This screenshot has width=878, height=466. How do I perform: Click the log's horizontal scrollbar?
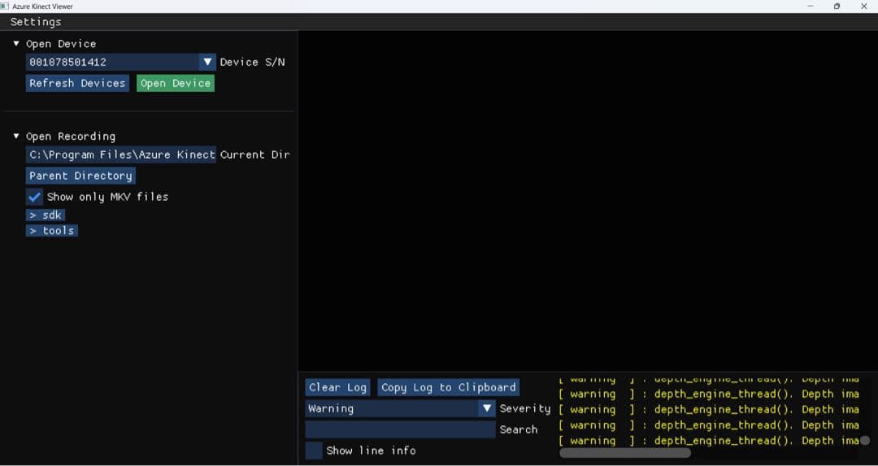pos(624,453)
